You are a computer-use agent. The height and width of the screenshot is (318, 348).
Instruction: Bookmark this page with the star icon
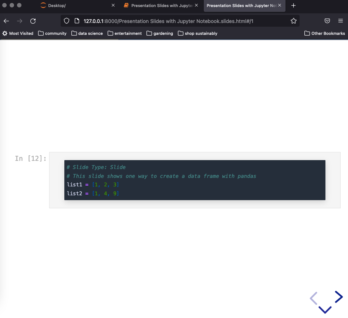(x=293, y=21)
